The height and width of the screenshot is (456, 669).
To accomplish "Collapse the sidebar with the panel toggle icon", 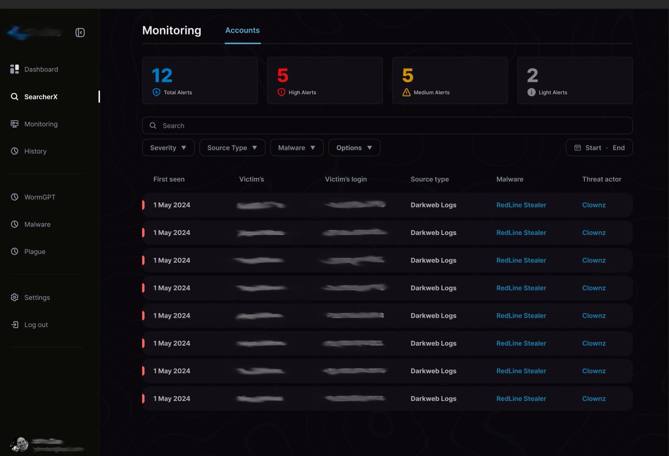I will tap(80, 33).
